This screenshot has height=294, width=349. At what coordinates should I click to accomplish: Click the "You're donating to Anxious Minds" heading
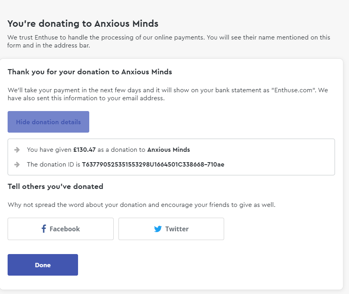[83, 24]
